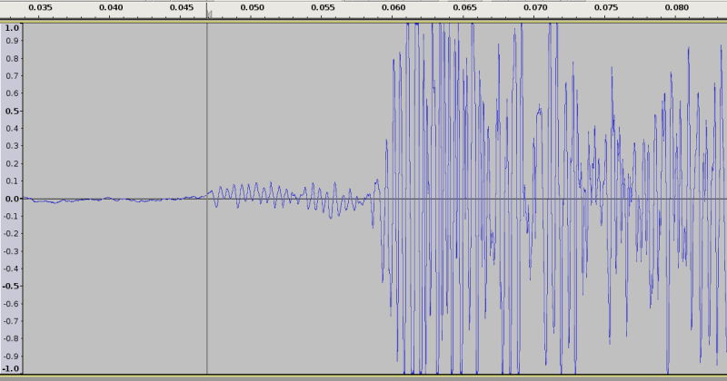Click the -0.5 label on the vertical scale
Viewport: 727px width, 381px height.
point(10,286)
